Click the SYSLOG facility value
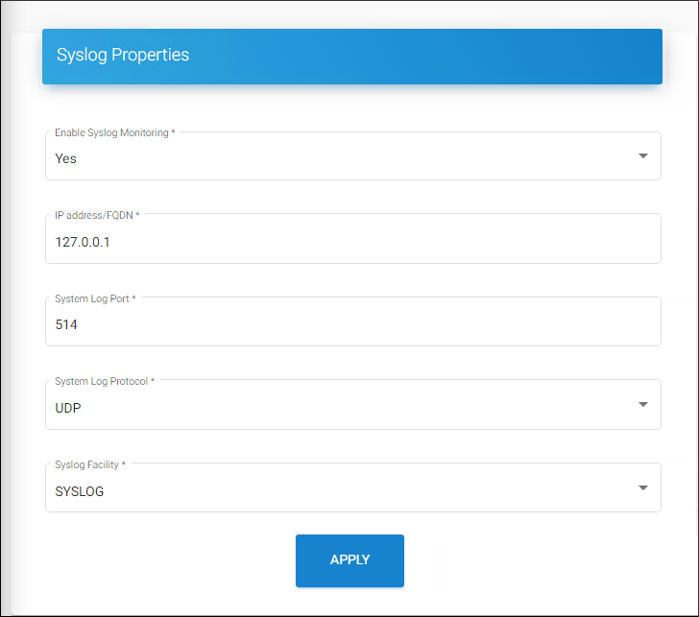Image resolution: width=699 pixels, height=617 pixels. (80, 491)
